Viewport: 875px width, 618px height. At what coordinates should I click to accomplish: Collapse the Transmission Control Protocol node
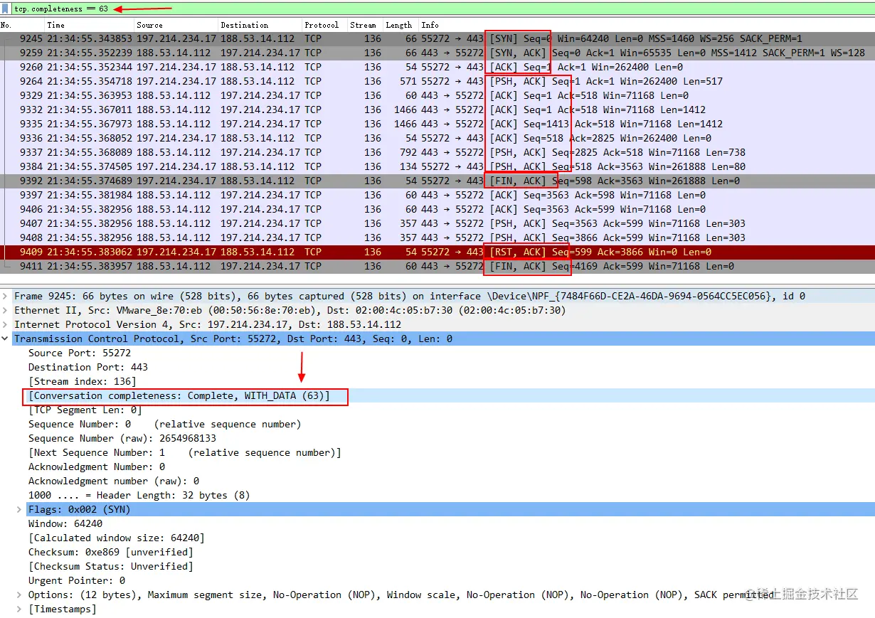[x=6, y=339]
